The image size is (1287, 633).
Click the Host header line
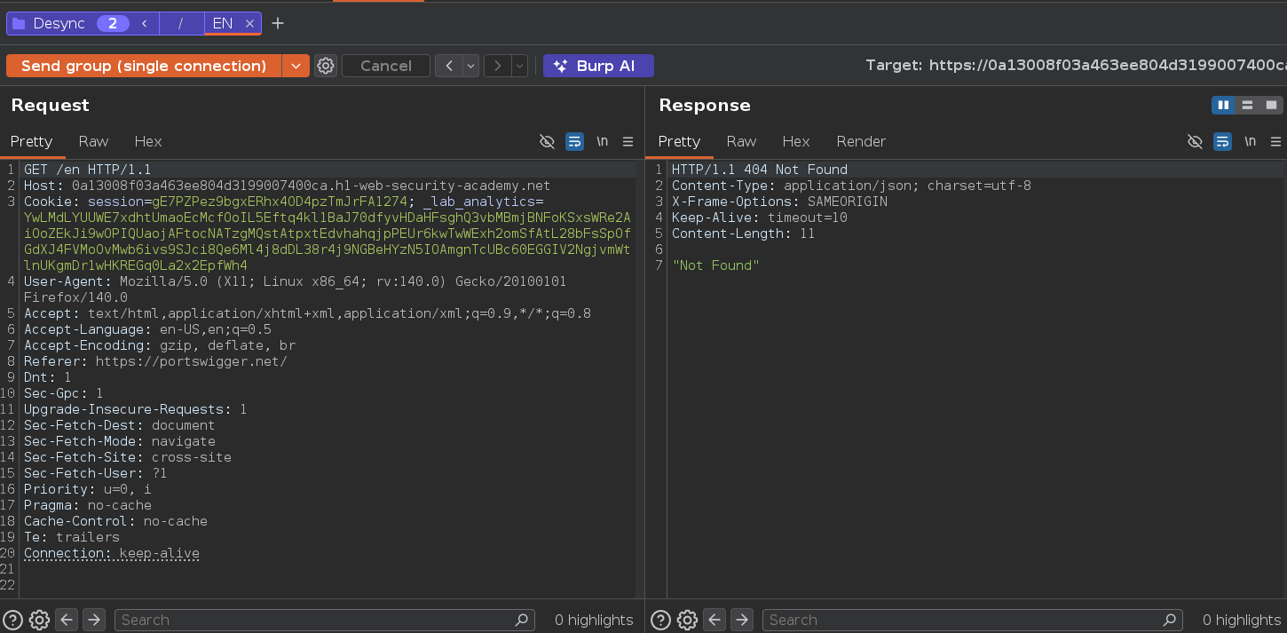[287, 186]
